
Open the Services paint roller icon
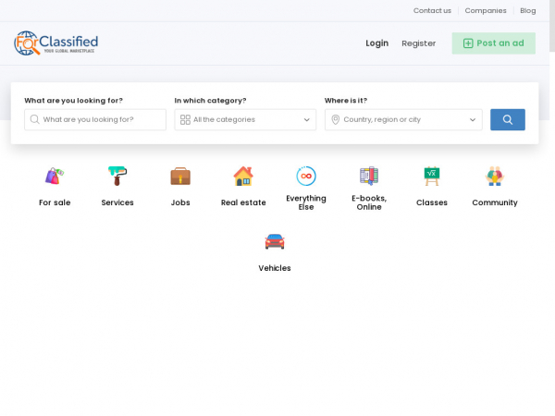[117, 176]
